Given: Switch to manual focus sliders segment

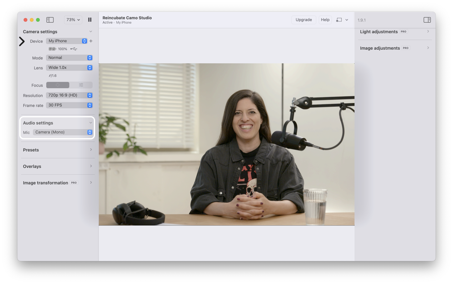Looking at the screenshot, I should pyautogui.click(x=81, y=85).
